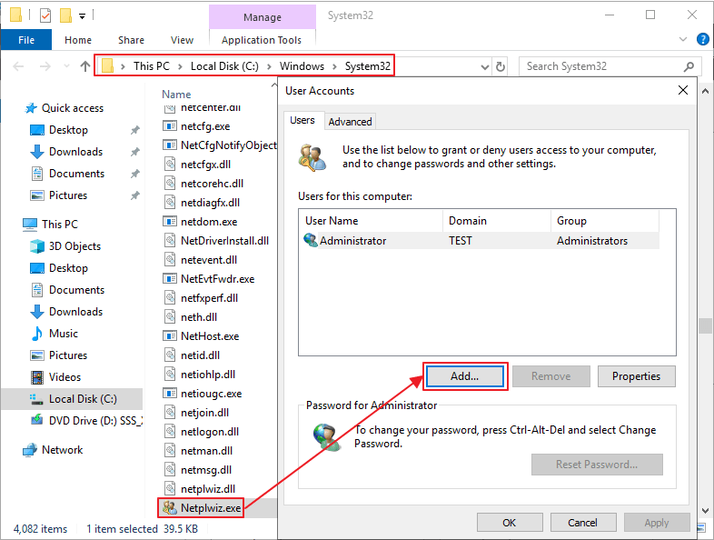Image resolution: width=714 pixels, height=540 pixels.
Task: Open 3D Objects folder icon
Action: [x=37, y=246]
